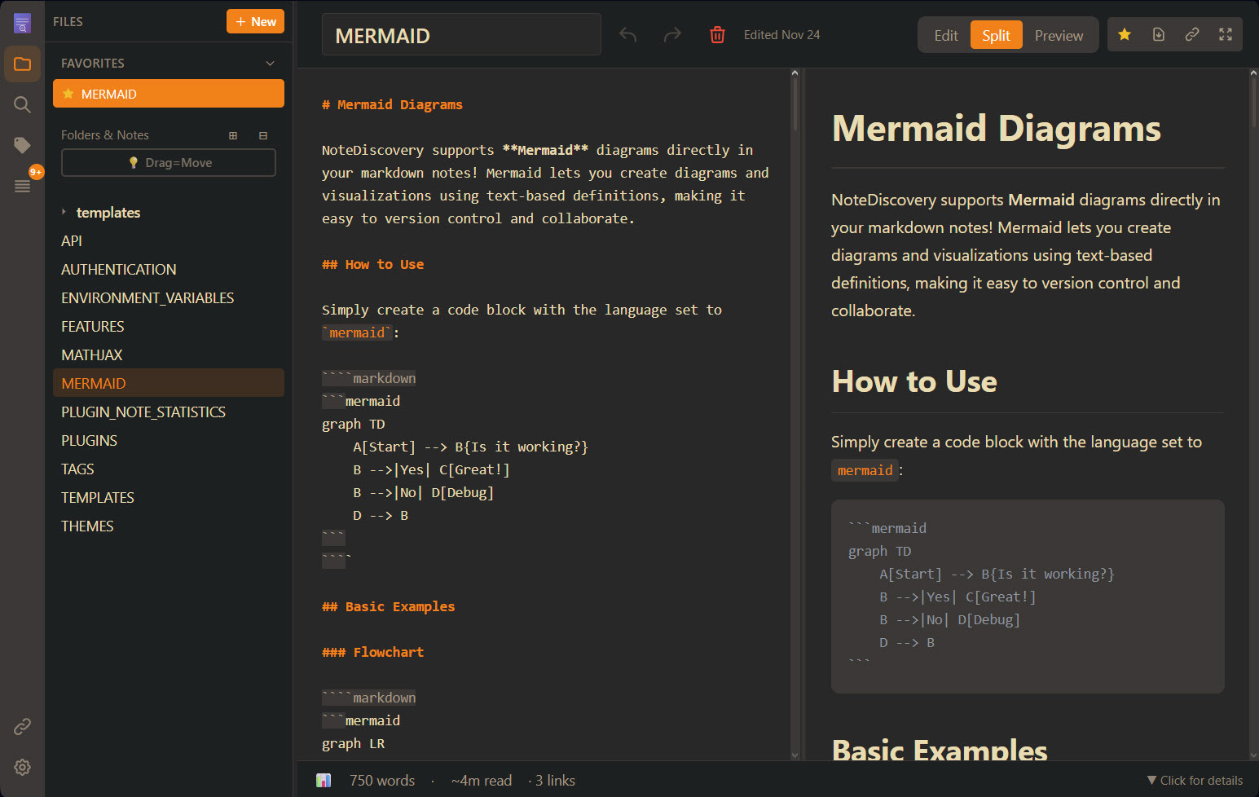Toggle favorite status with the star icon

(1124, 34)
